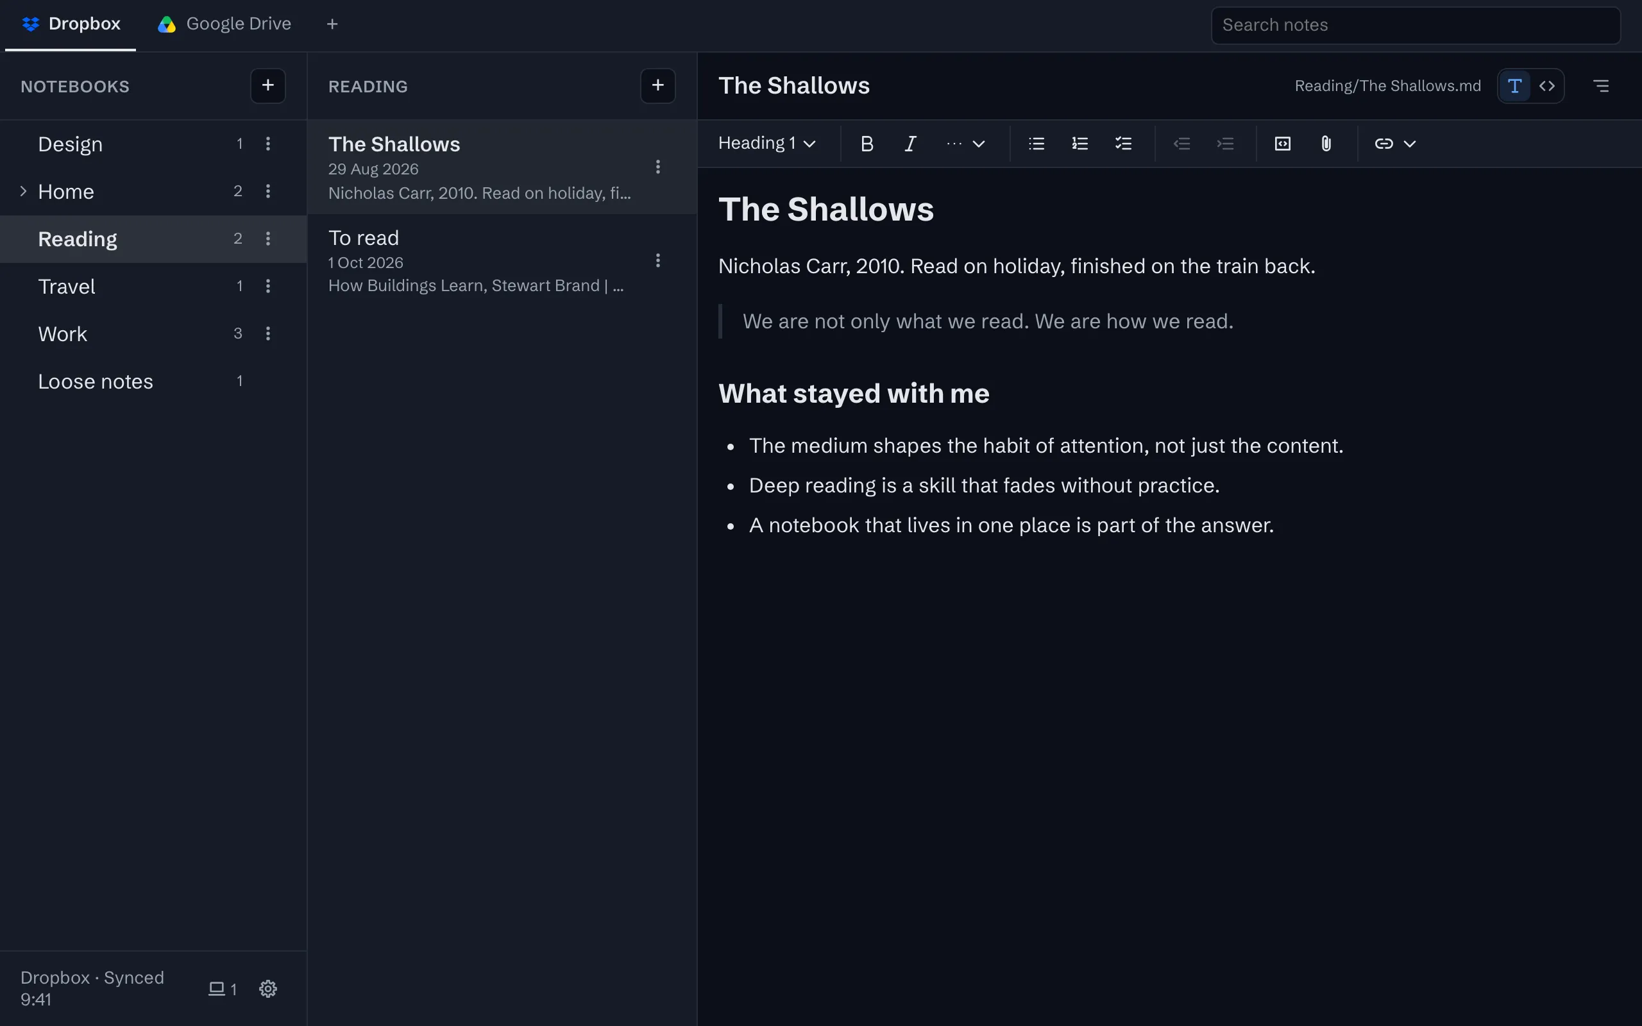The height and width of the screenshot is (1026, 1642).
Task: Toggle bold formatting in editor toolbar
Action: (867, 144)
